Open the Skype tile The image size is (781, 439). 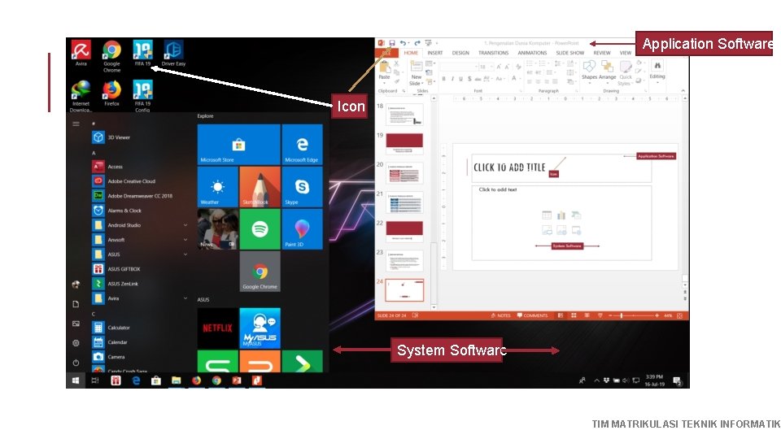point(302,187)
